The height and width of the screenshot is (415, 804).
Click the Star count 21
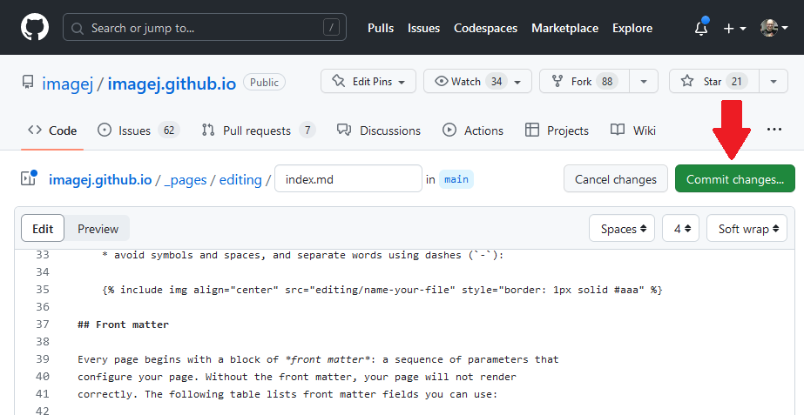click(x=737, y=82)
